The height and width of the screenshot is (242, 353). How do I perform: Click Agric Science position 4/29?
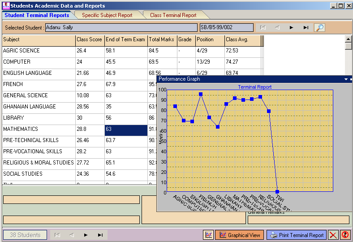[210, 52]
